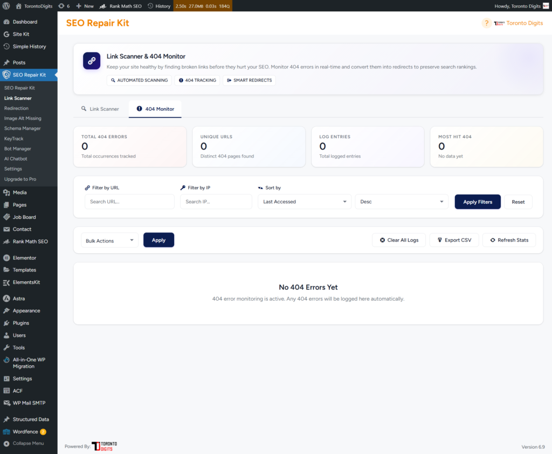This screenshot has height=454, width=552.
Task: Click the updates icon showing 6
Action: tap(61, 6)
